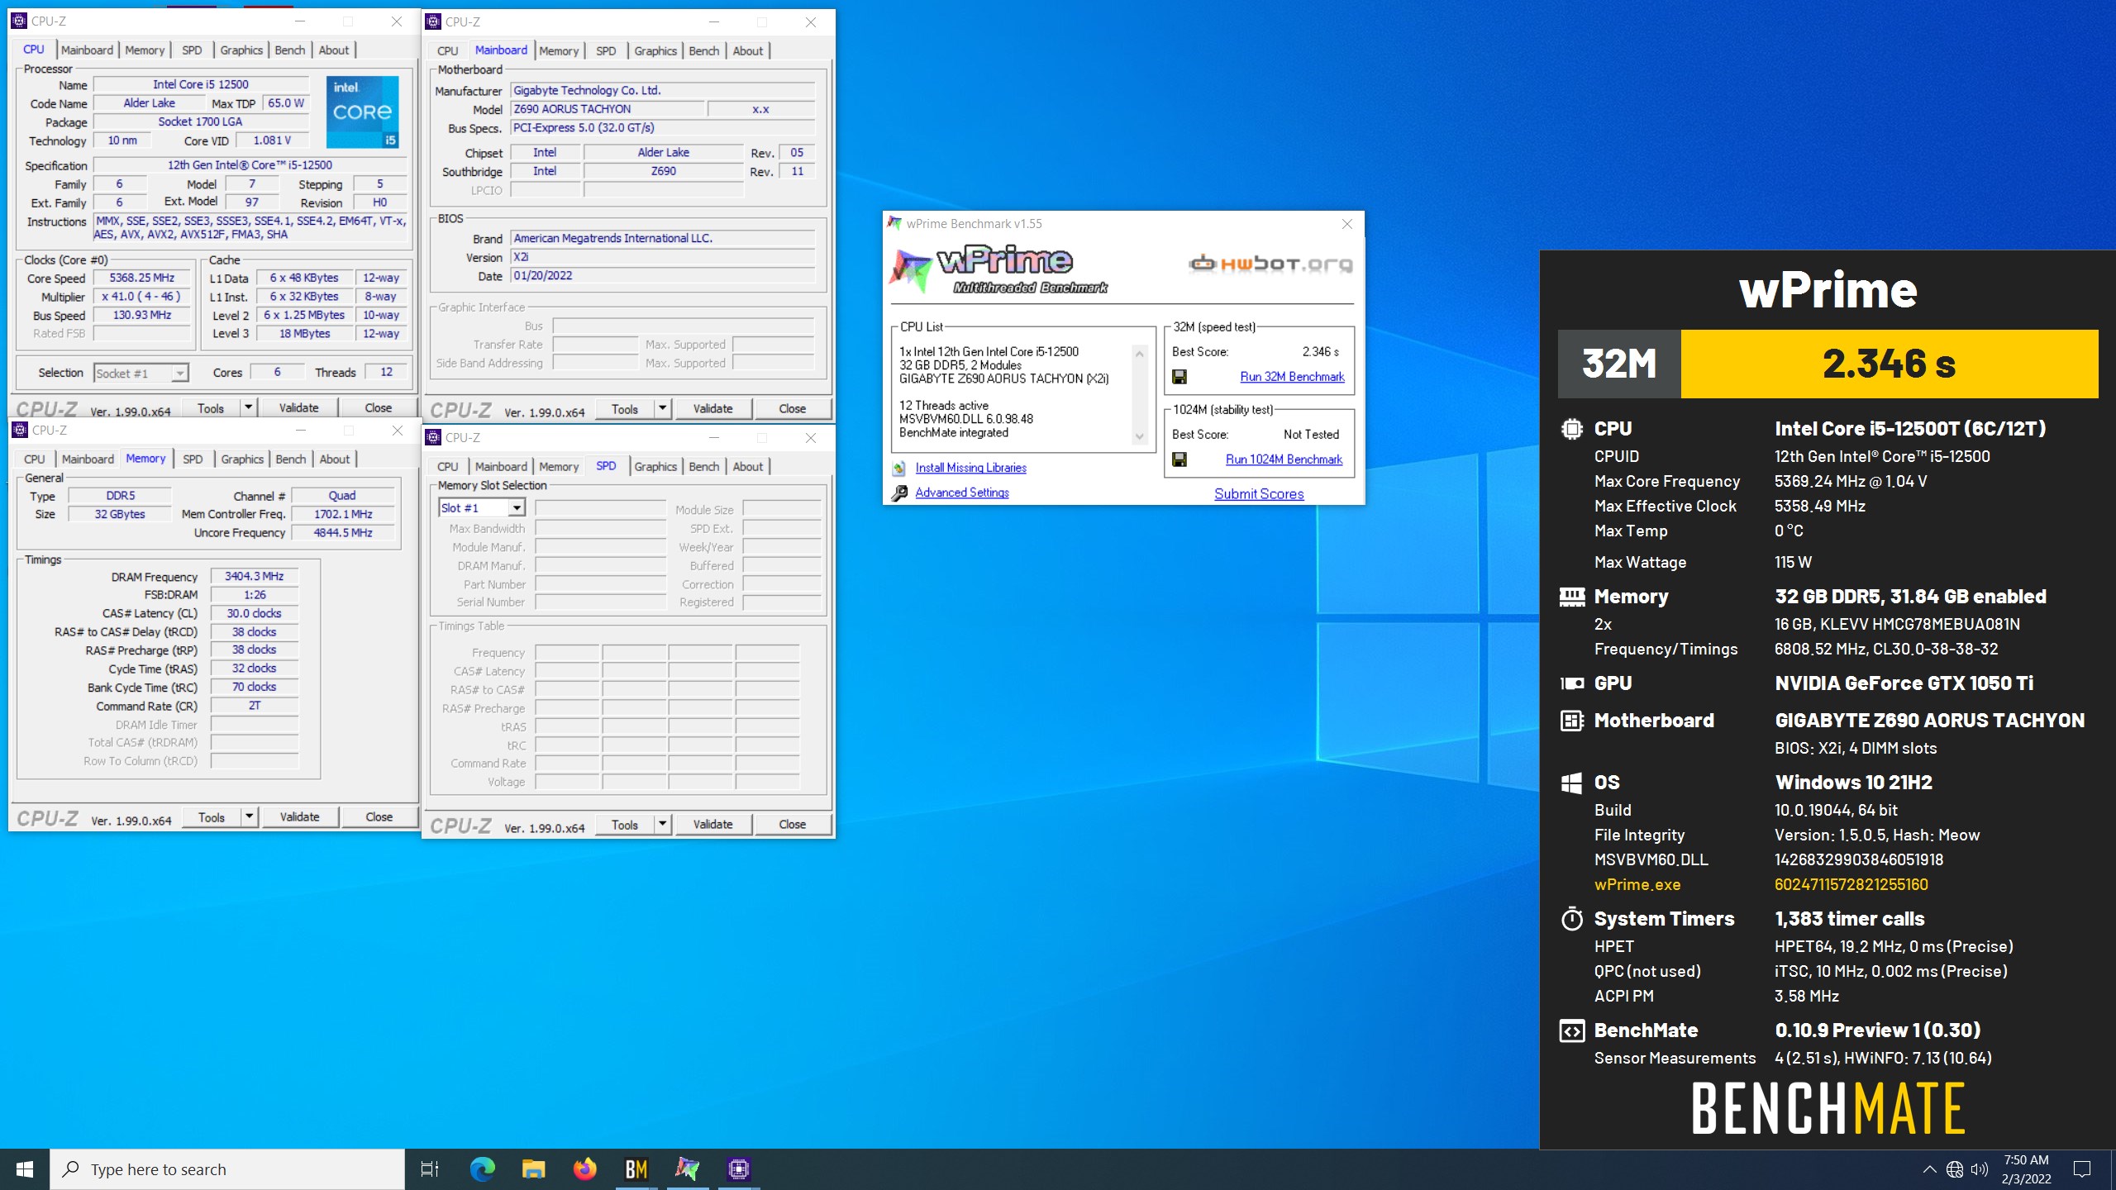This screenshot has height=1190, width=2116.
Task: Click the Windows taskbar search box
Action: 227,1169
